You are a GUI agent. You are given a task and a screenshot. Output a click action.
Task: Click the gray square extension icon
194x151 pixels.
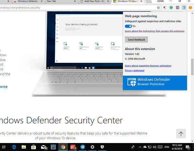(178, 8)
